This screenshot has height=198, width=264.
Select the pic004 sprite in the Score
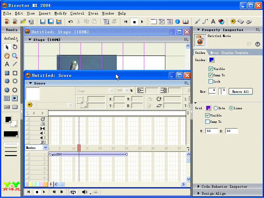[x=88, y=154]
